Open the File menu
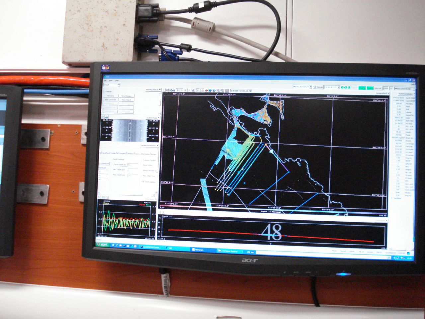 tap(105, 80)
